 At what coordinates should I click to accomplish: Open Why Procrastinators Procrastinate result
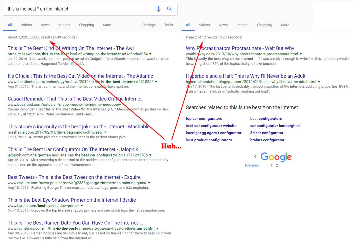pos(240,48)
